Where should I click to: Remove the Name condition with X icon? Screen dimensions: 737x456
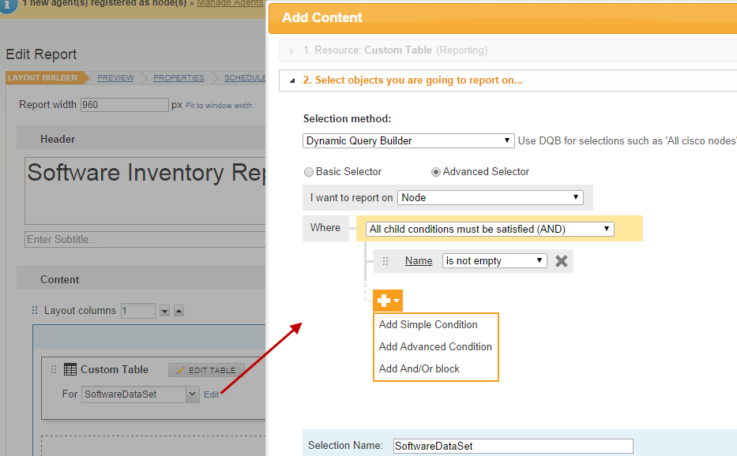pos(561,261)
